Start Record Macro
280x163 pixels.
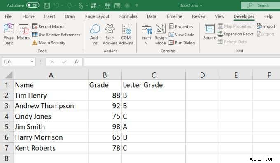tap(48, 26)
